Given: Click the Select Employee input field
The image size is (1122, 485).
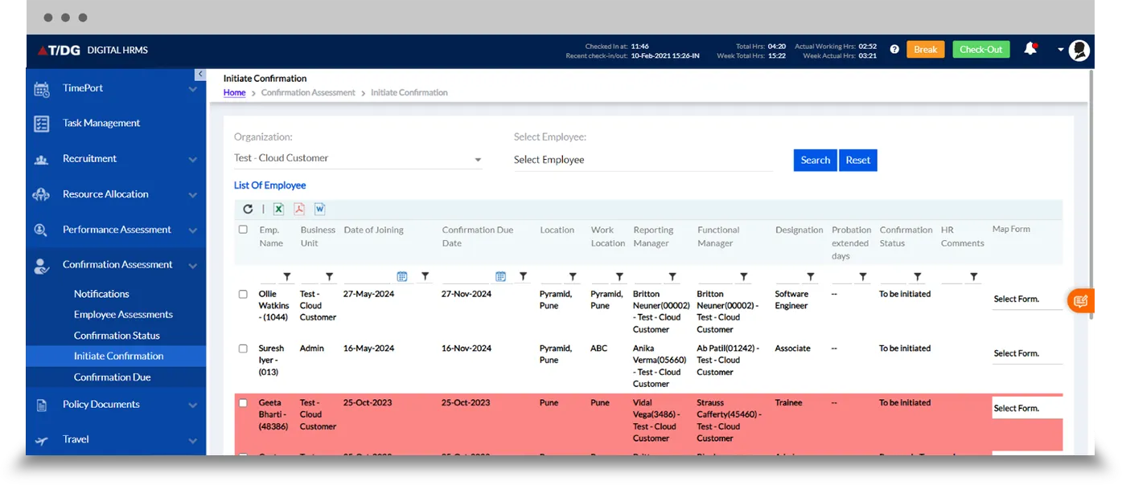Looking at the screenshot, I should [x=643, y=160].
